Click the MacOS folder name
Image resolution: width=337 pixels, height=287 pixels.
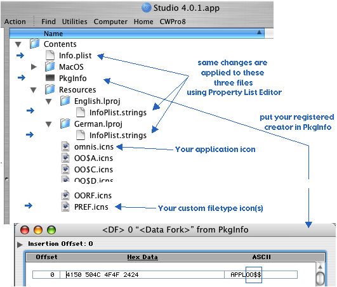point(71,67)
